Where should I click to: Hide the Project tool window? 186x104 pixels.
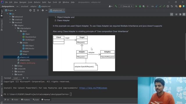pos(46,10)
